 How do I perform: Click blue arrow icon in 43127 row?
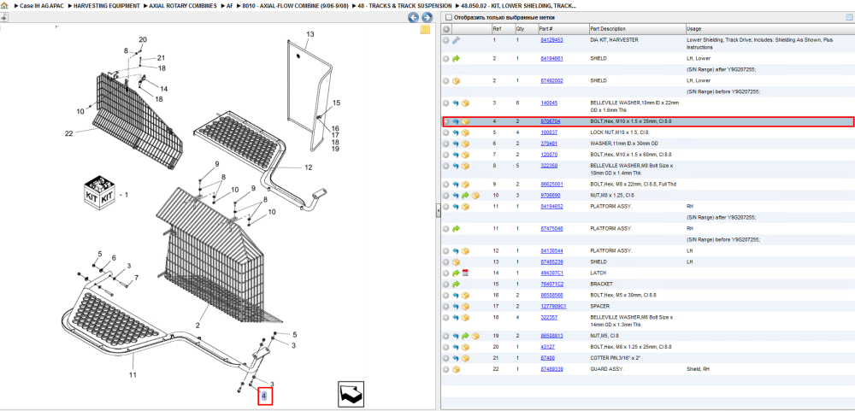click(x=456, y=347)
